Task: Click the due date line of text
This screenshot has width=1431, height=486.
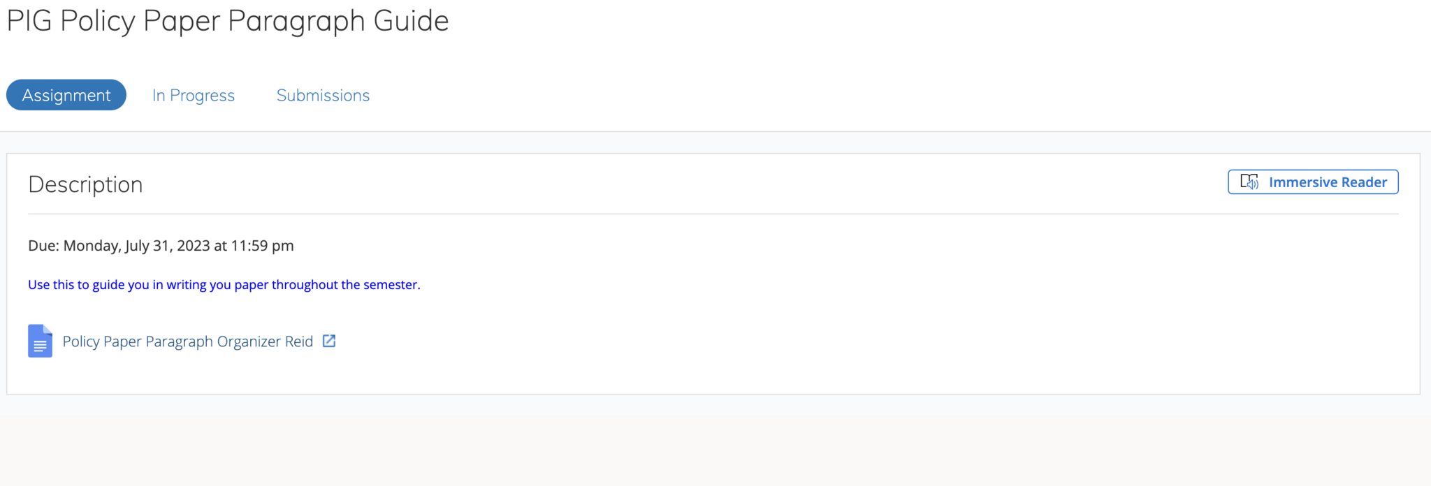Action: tap(161, 246)
